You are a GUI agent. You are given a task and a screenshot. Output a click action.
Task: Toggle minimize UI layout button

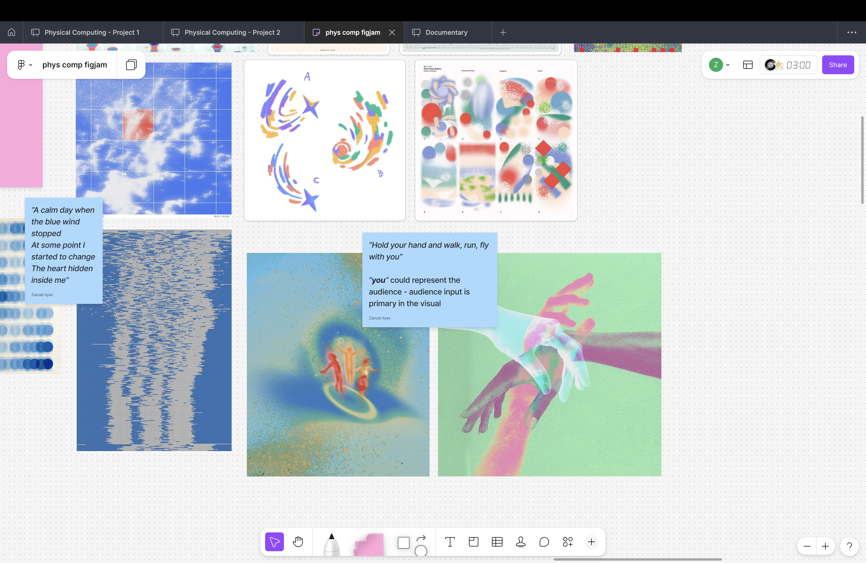tap(748, 65)
